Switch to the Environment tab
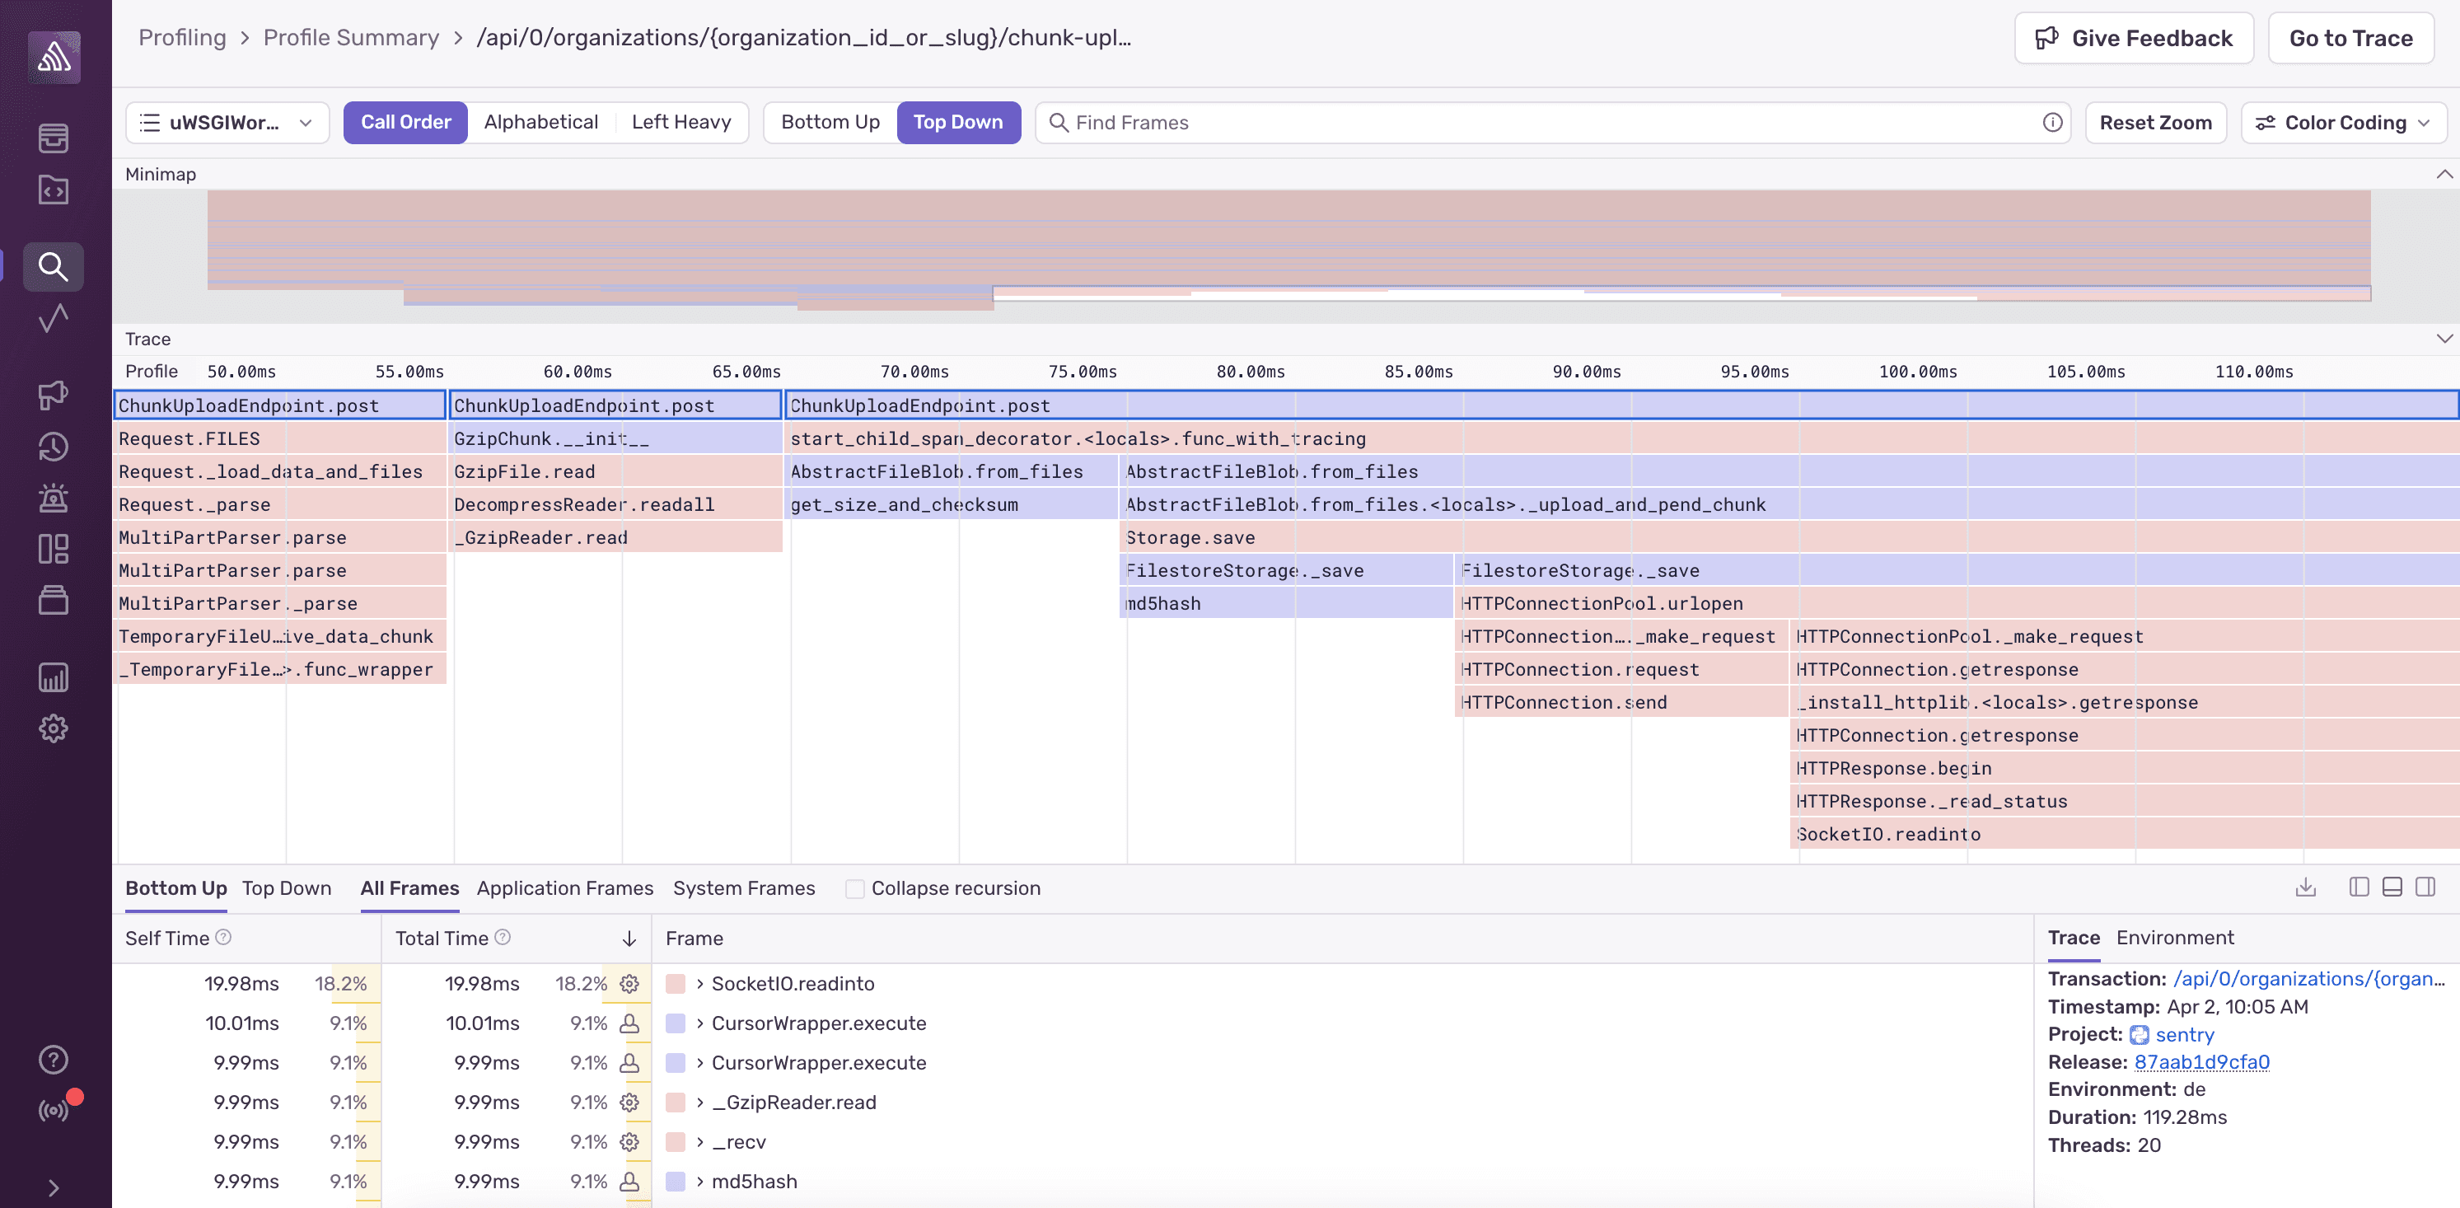2460x1208 pixels. point(2174,938)
